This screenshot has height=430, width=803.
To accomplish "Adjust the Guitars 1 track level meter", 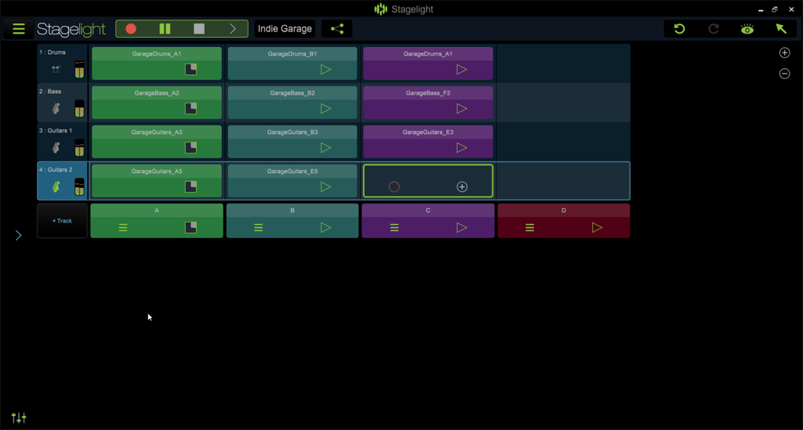I will coord(79,148).
